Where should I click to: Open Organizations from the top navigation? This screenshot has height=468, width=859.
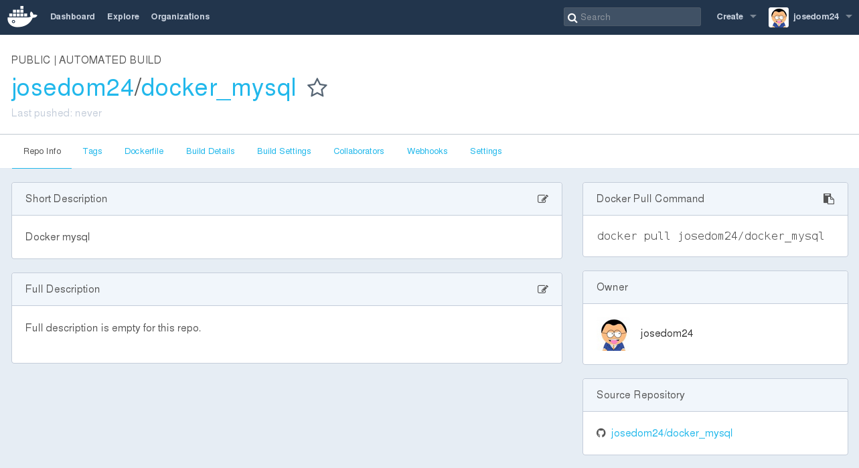point(180,17)
